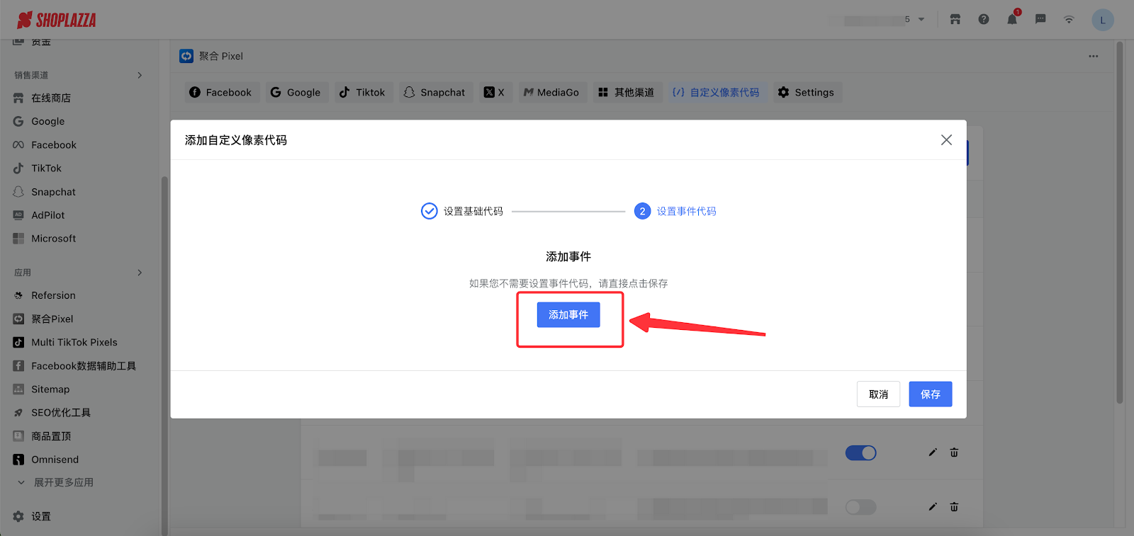Turn on the disabled gray toggle switch

pyautogui.click(x=860, y=507)
